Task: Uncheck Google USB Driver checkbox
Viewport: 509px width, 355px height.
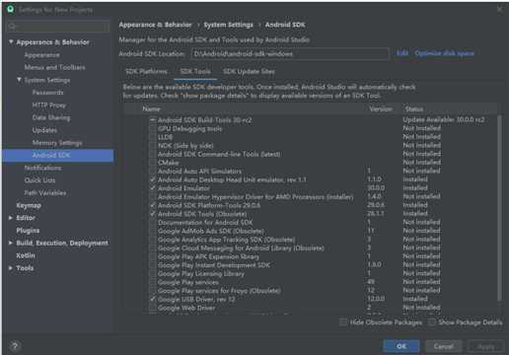Action: [x=153, y=300]
